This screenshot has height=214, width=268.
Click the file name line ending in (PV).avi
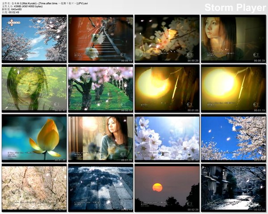(45, 3)
